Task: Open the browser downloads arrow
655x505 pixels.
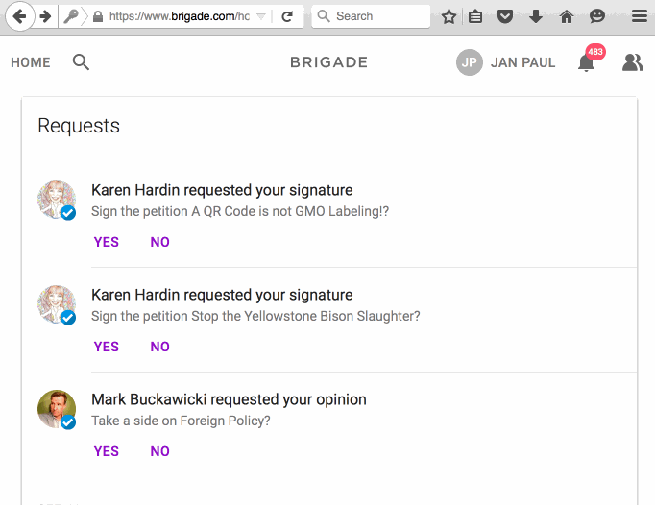Action: tap(535, 16)
